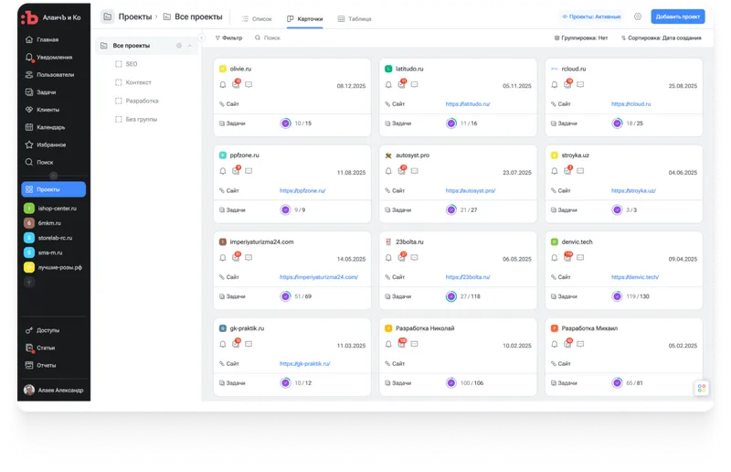Open Задачи row on 23bolta.ru card
731x472 pixels.
point(458,296)
